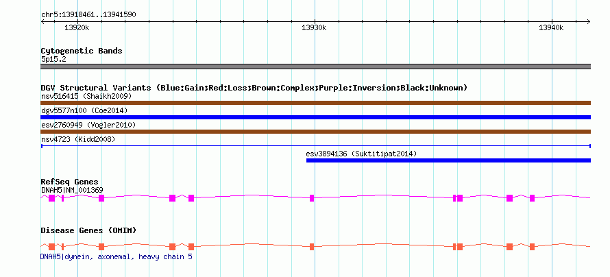
Task: Click the brown nsv516415 variant bar
Action: tap(315, 103)
